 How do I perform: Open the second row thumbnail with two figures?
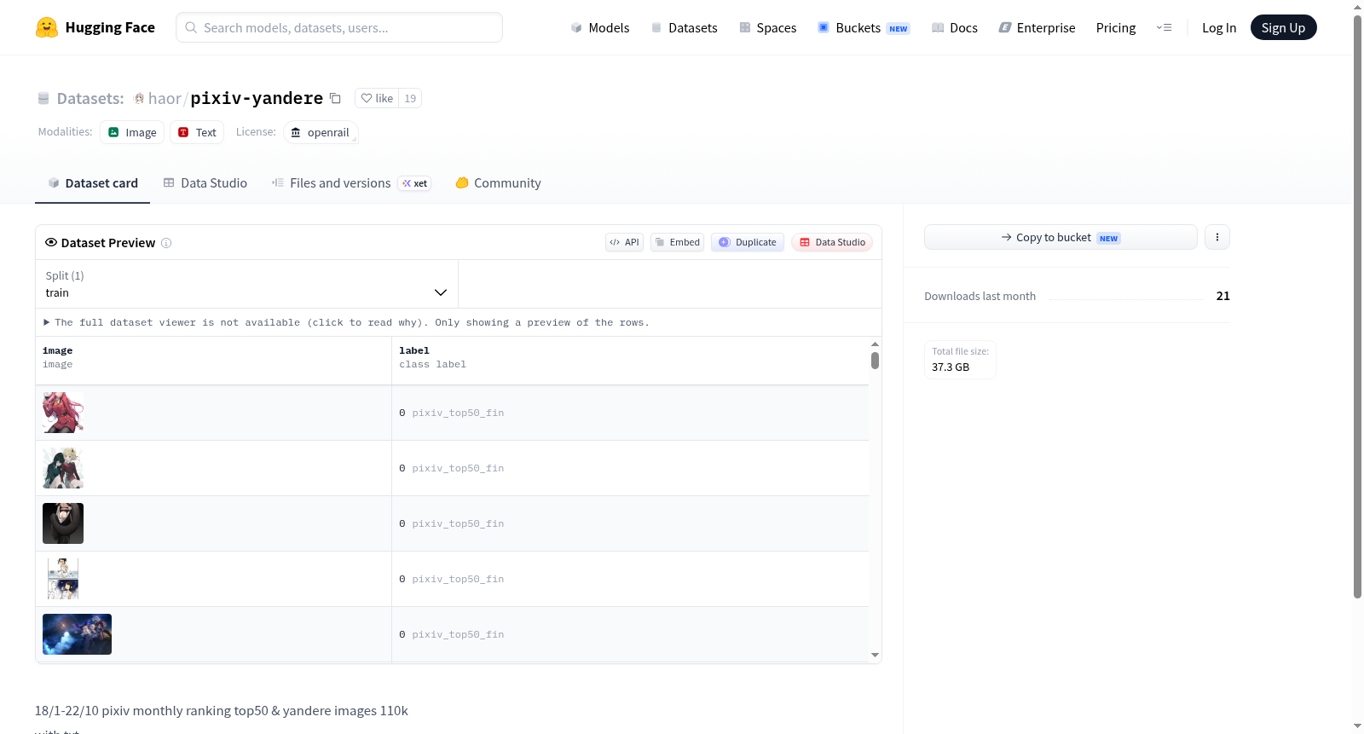click(x=63, y=468)
